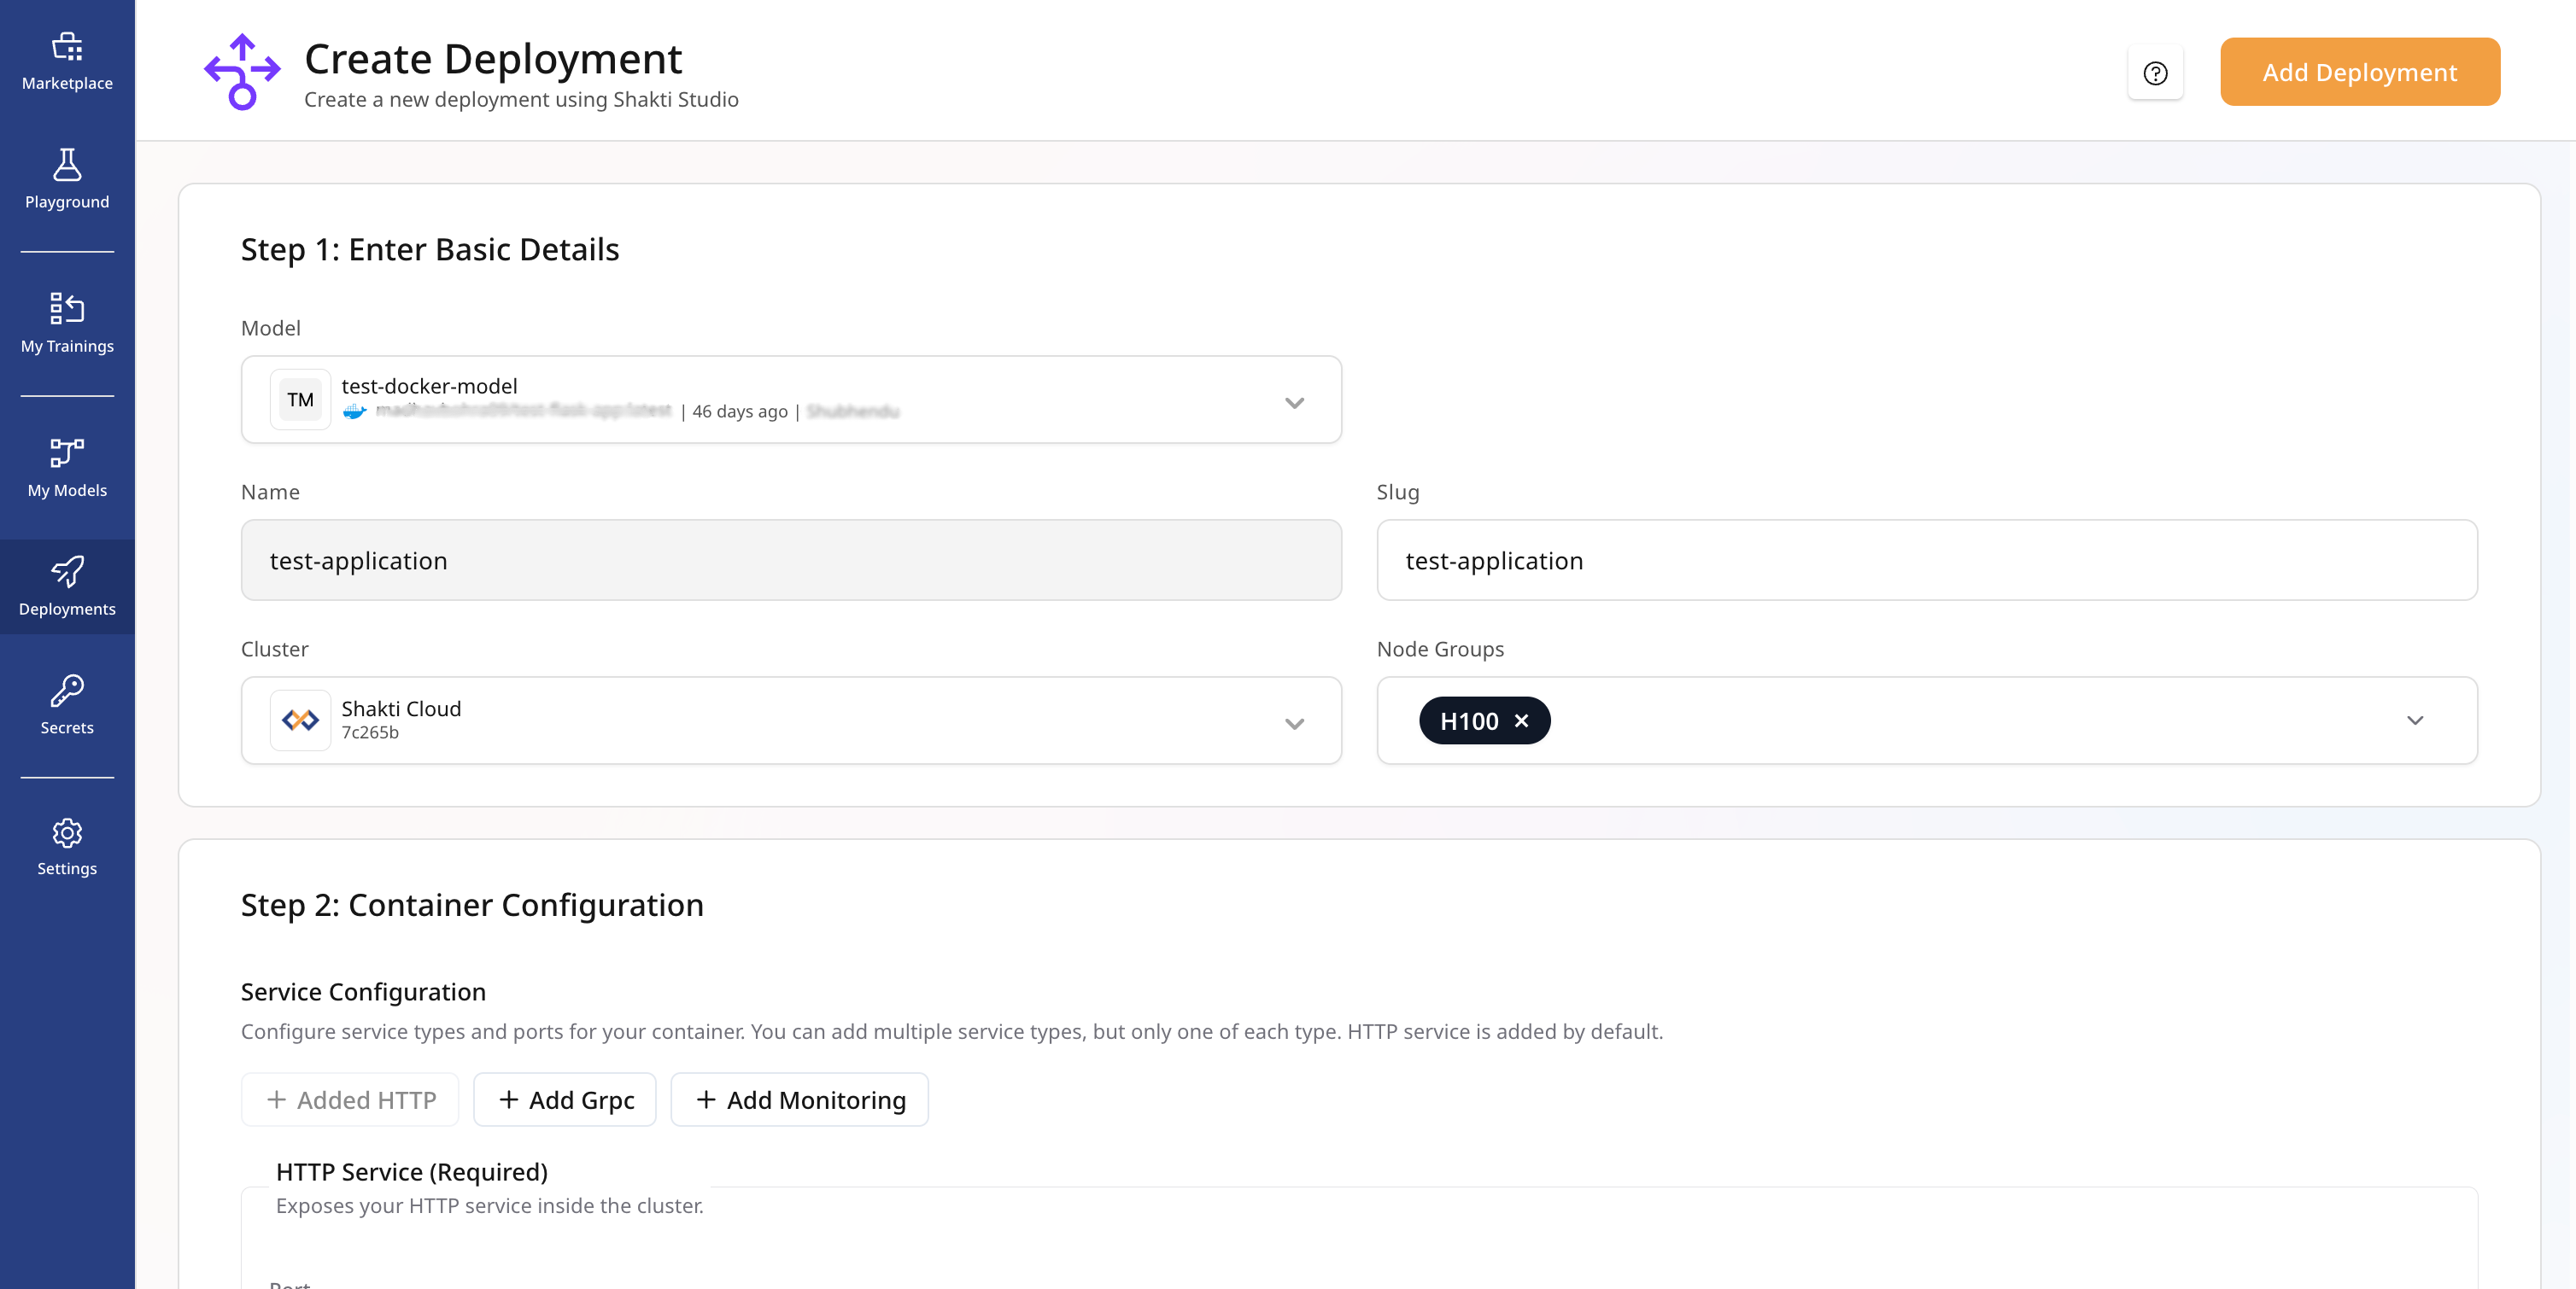Go to My Models section
2576x1289 pixels.
pos(66,467)
